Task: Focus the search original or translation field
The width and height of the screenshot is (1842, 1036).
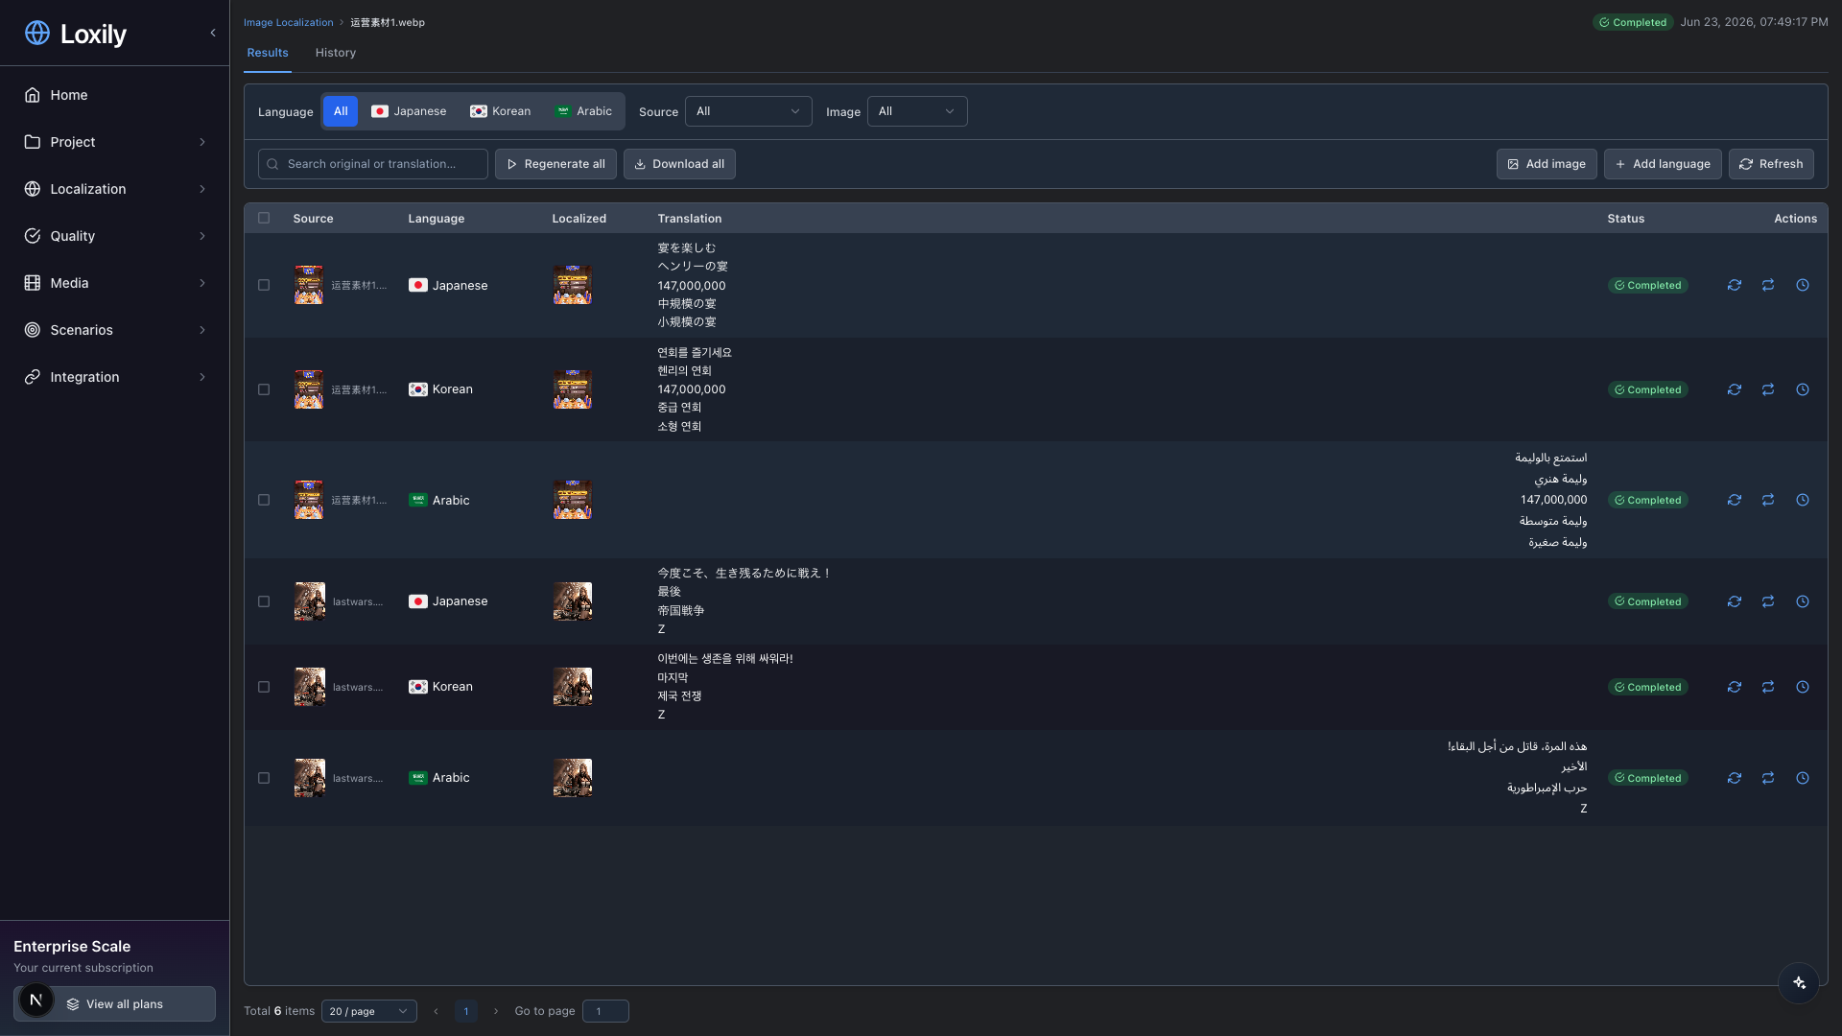Action: coord(373,164)
